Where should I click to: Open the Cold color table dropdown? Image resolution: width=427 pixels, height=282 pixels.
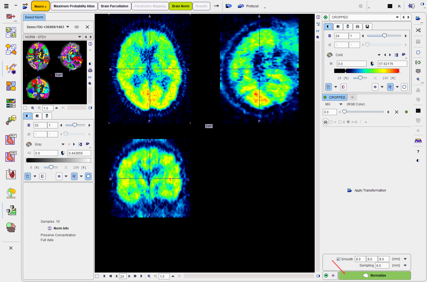379,55
